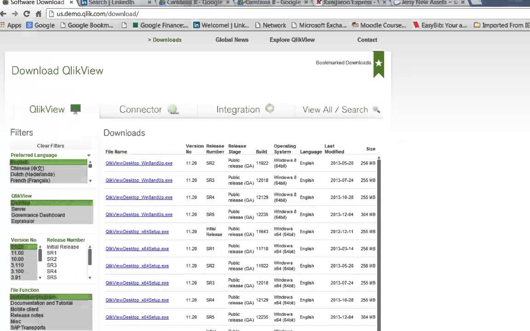The image size is (530, 331).
Task: Open the Apps bookmarks shortcut
Action: [x=11, y=25]
